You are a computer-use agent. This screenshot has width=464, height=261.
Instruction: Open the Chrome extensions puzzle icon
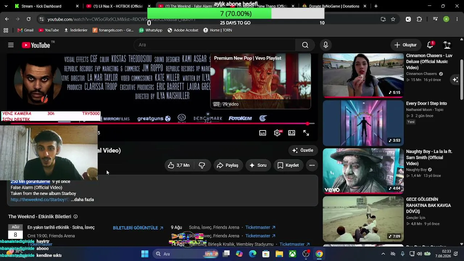(419, 19)
